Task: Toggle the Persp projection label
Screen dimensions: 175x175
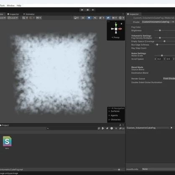Action: pos(116,37)
